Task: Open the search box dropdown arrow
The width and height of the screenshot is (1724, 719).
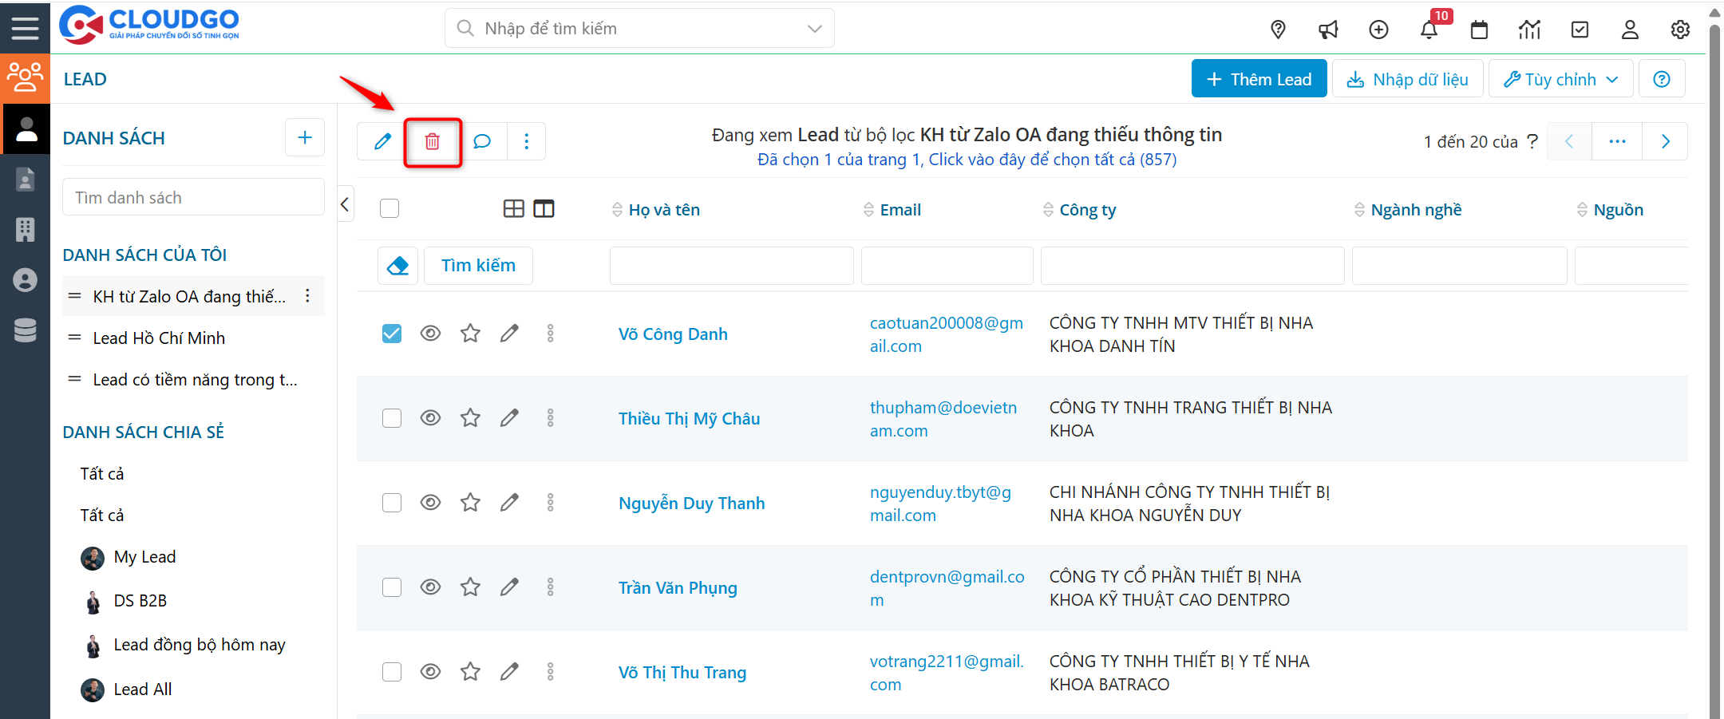Action: pos(814,29)
